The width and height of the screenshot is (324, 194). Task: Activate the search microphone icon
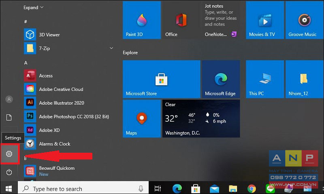[141, 188]
